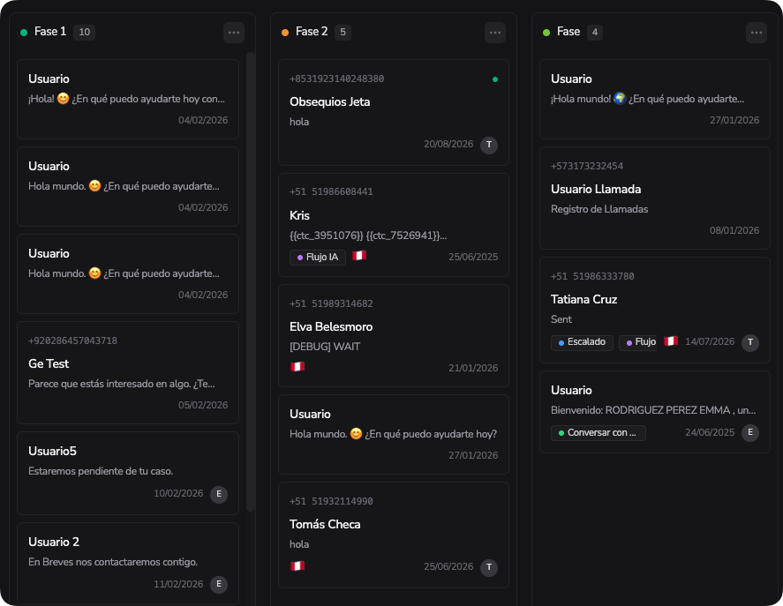This screenshot has height=606, width=783.
Task: Click the T avatar on Tomás Checa card
Action: tap(489, 567)
